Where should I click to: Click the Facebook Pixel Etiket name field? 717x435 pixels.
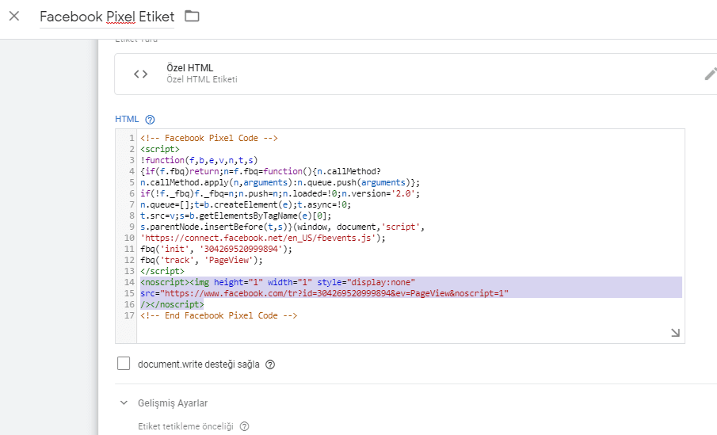coord(107,17)
